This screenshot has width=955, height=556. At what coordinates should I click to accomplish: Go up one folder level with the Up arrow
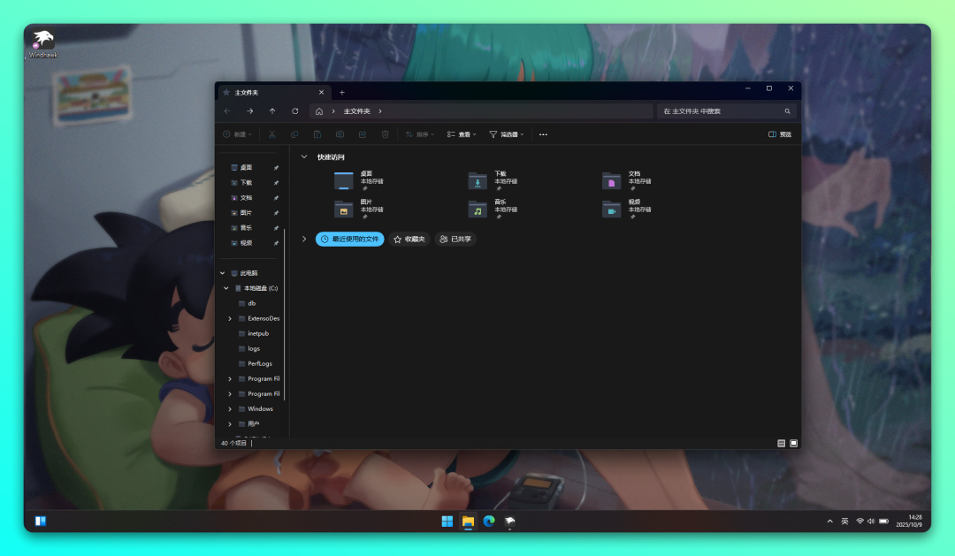pos(272,111)
